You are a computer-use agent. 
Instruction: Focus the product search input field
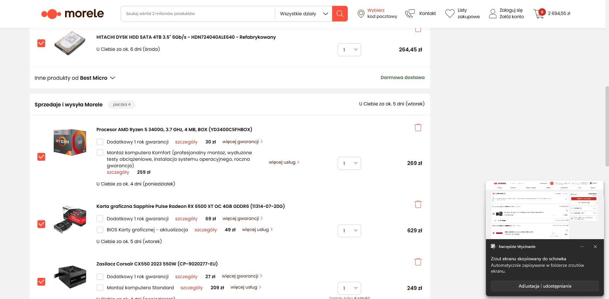point(198,14)
